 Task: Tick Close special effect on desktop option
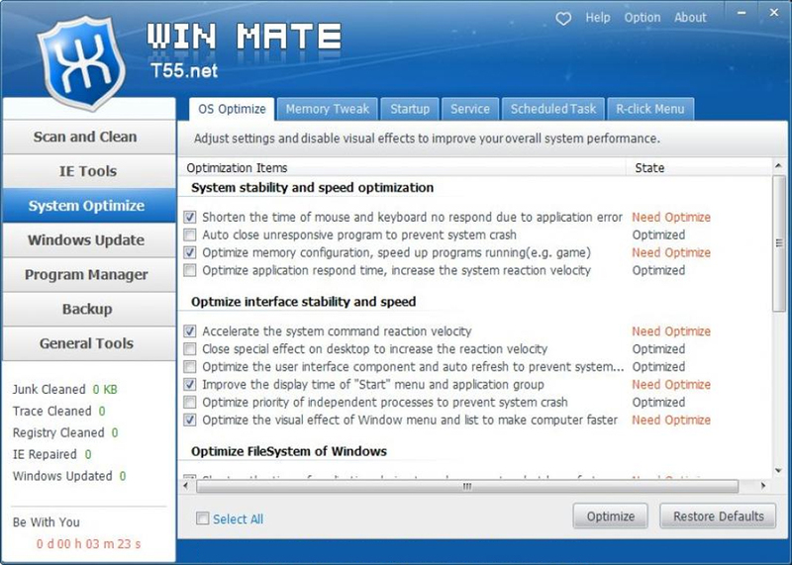point(190,349)
